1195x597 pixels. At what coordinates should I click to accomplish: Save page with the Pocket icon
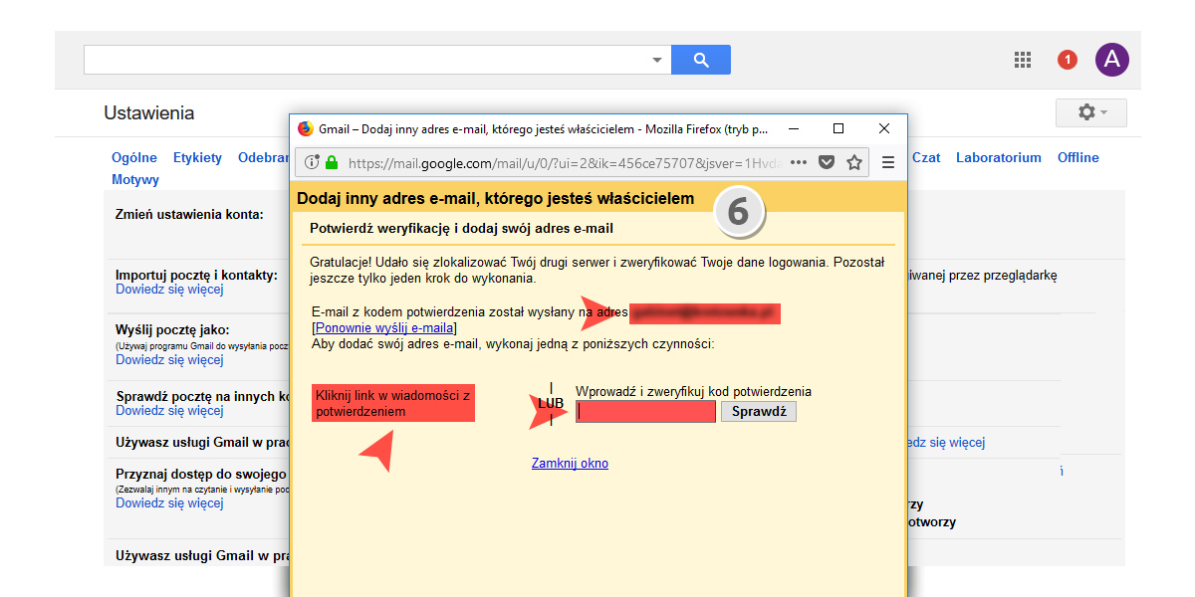click(x=826, y=162)
